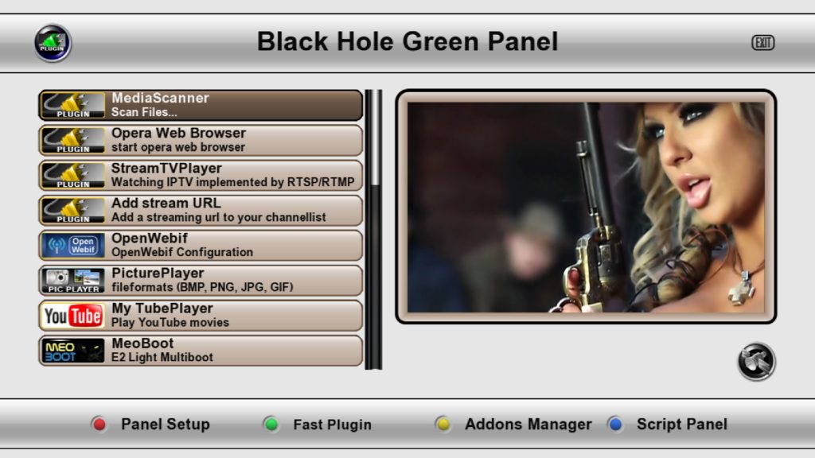Image resolution: width=815 pixels, height=458 pixels.
Task: Click 'OpenWebif Configuration' text
Action: point(182,252)
